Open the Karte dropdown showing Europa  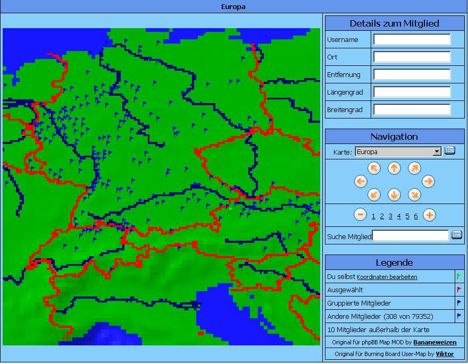pos(398,151)
